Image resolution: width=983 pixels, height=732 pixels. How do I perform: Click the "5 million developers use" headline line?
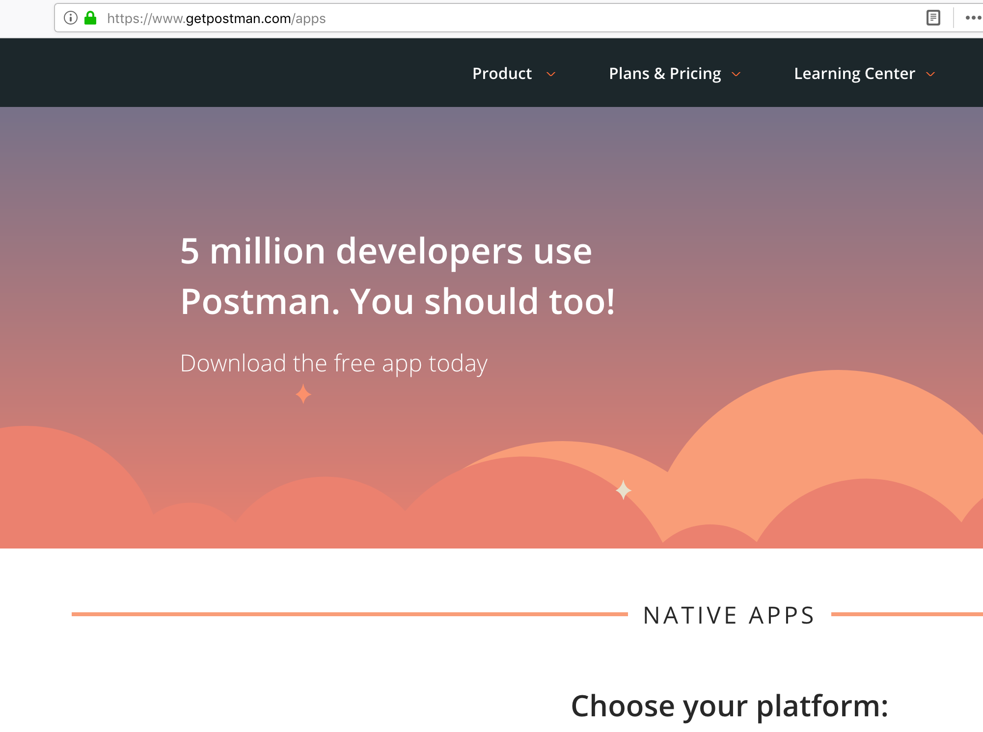[x=386, y=251]
